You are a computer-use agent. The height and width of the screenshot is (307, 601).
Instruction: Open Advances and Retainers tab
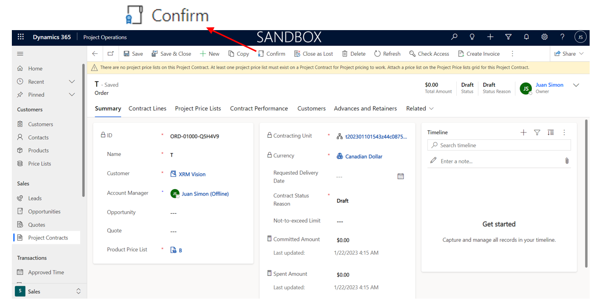pos(365,109)
